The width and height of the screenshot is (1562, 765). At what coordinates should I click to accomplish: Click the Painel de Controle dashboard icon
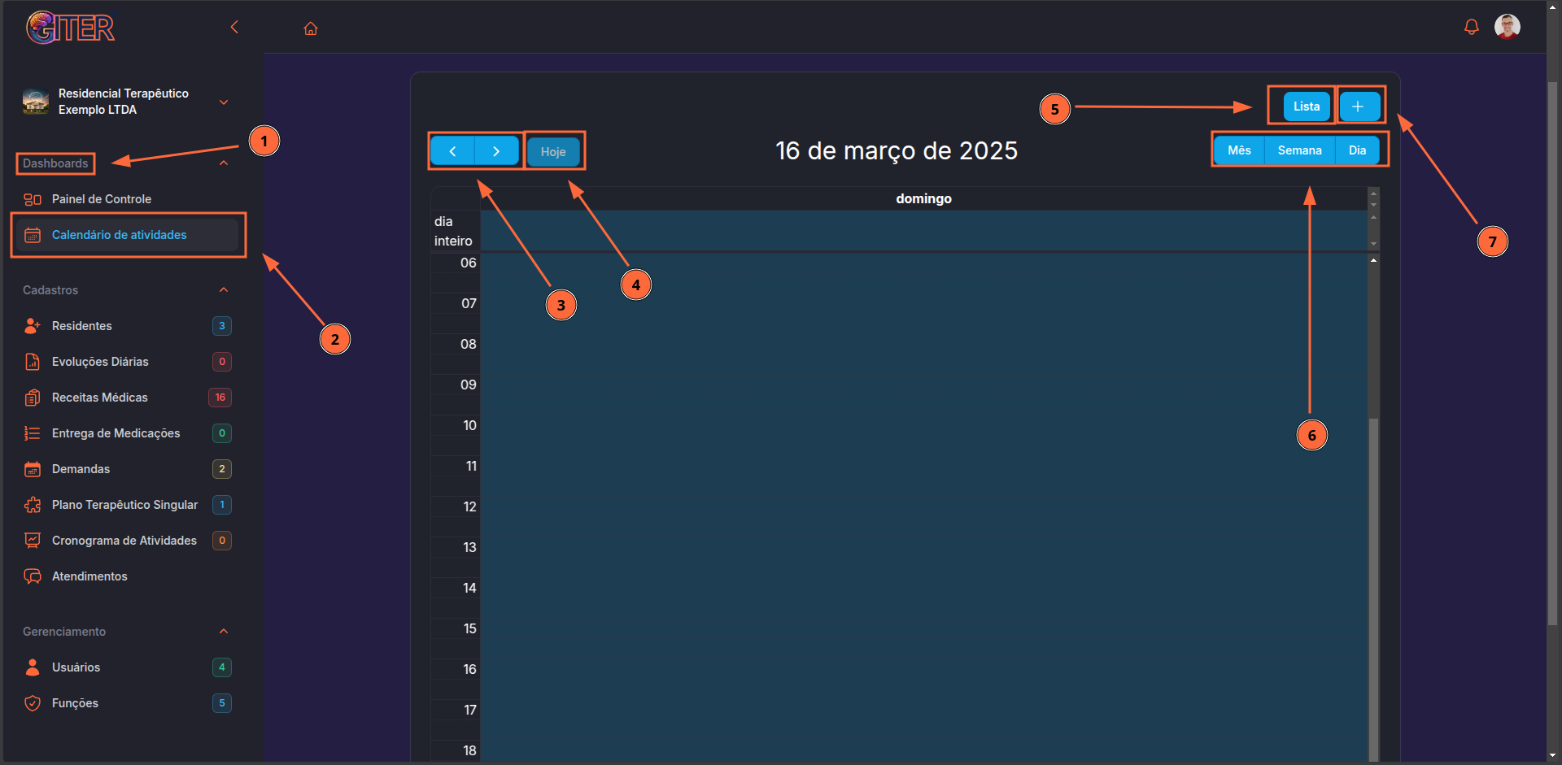(33, 199)
